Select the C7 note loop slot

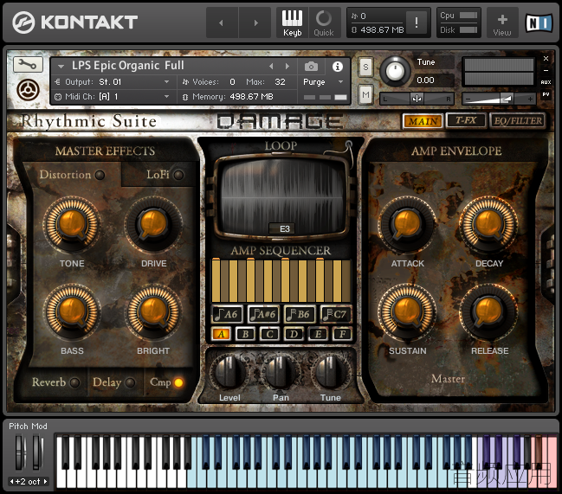335,314
